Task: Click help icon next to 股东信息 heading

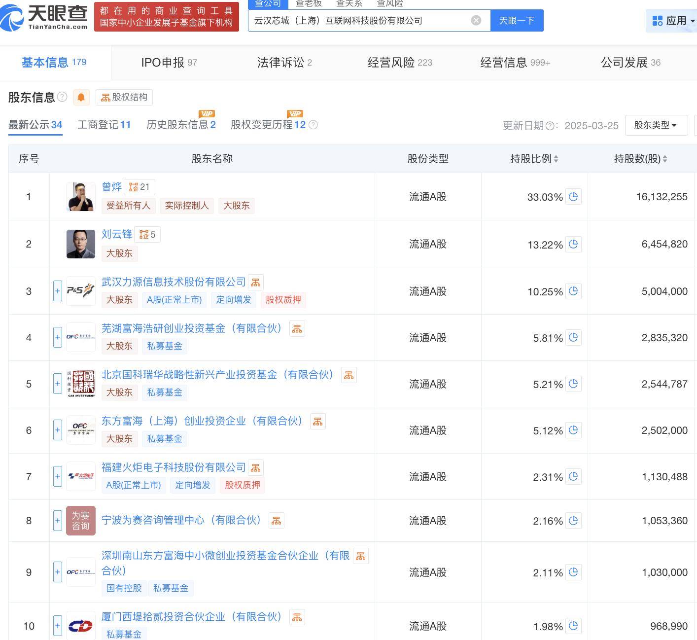Action: 62,97
